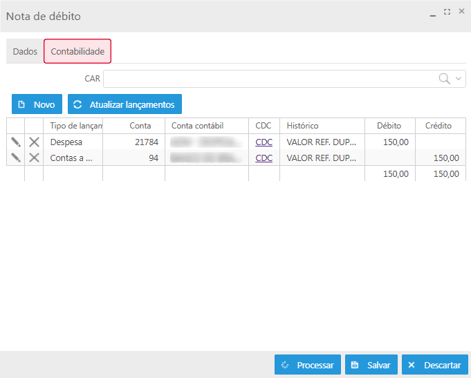Click the Débito column header
Image resolution: width=471 pixels, height=378 pixels.
pos(389,126)
